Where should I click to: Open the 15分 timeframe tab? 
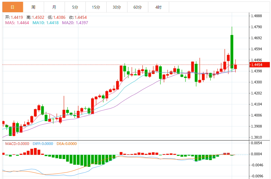(x=96, y=7)
